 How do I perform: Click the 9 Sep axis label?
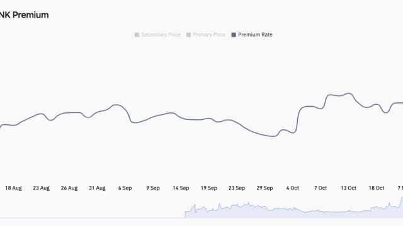(x=153, y=188)
